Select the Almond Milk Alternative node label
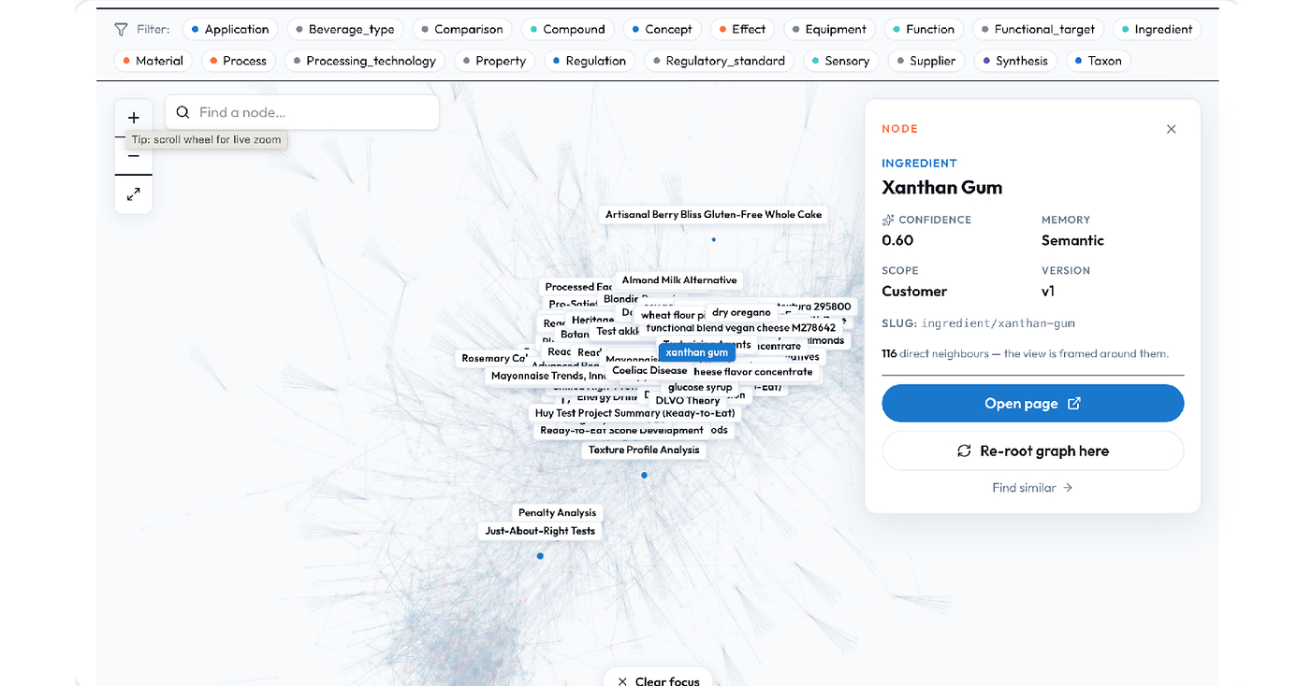 pyautogui.click(x=679, y=279)
